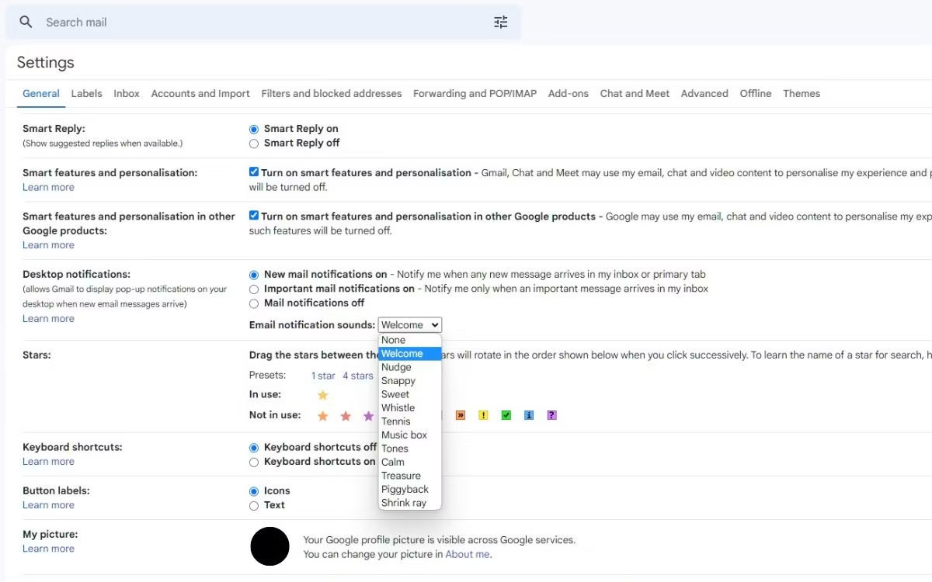Select the purple star from "Not in use"

369,415
